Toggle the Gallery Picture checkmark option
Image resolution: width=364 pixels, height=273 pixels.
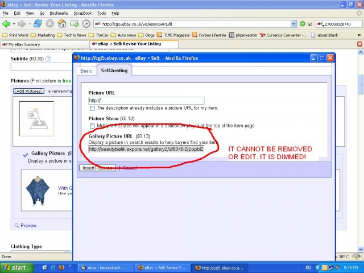(x=24, y=154)
